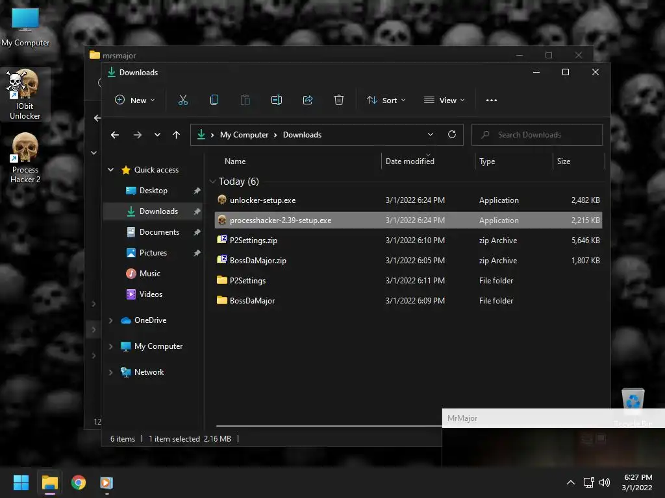The image size is (665, 498).
Task: Open IObit Unlocker desktop shortcut
Action: [25, 95]
